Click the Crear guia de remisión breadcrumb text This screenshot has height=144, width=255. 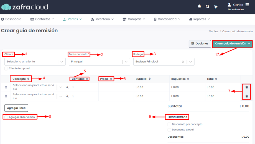(x=238, y=31)
